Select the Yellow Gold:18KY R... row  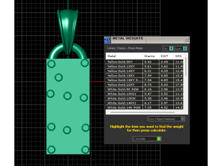[x=145, y=80]
